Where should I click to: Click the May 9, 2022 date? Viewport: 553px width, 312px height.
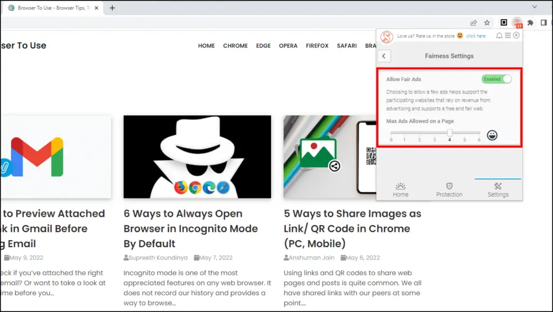(x=24, y=257)
